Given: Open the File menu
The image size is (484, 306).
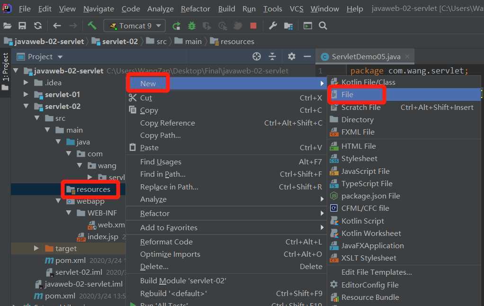Looking at the screenshot, I should 25,9.
